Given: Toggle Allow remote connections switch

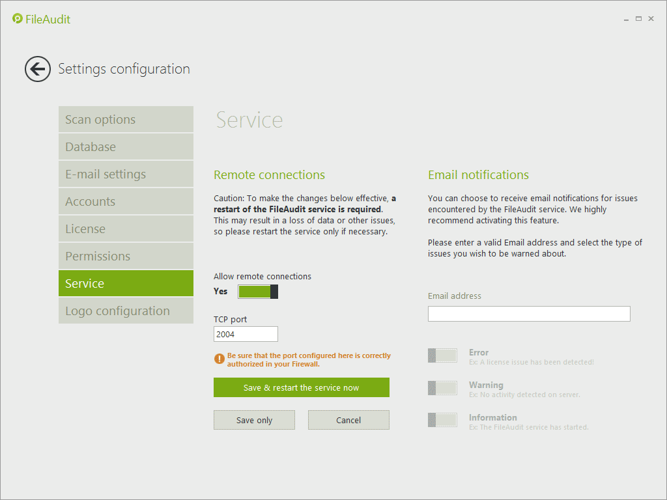Looking at the screenshot, I should (258, 292).
